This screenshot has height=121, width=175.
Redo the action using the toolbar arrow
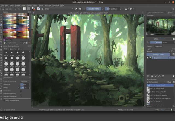tap(19, 9)
